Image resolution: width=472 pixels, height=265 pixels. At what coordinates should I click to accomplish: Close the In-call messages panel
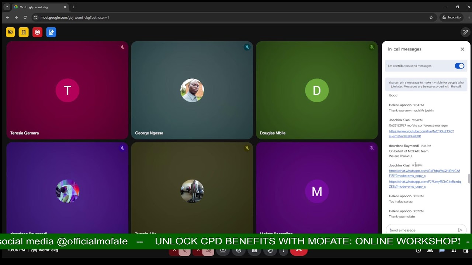[462, 49]
